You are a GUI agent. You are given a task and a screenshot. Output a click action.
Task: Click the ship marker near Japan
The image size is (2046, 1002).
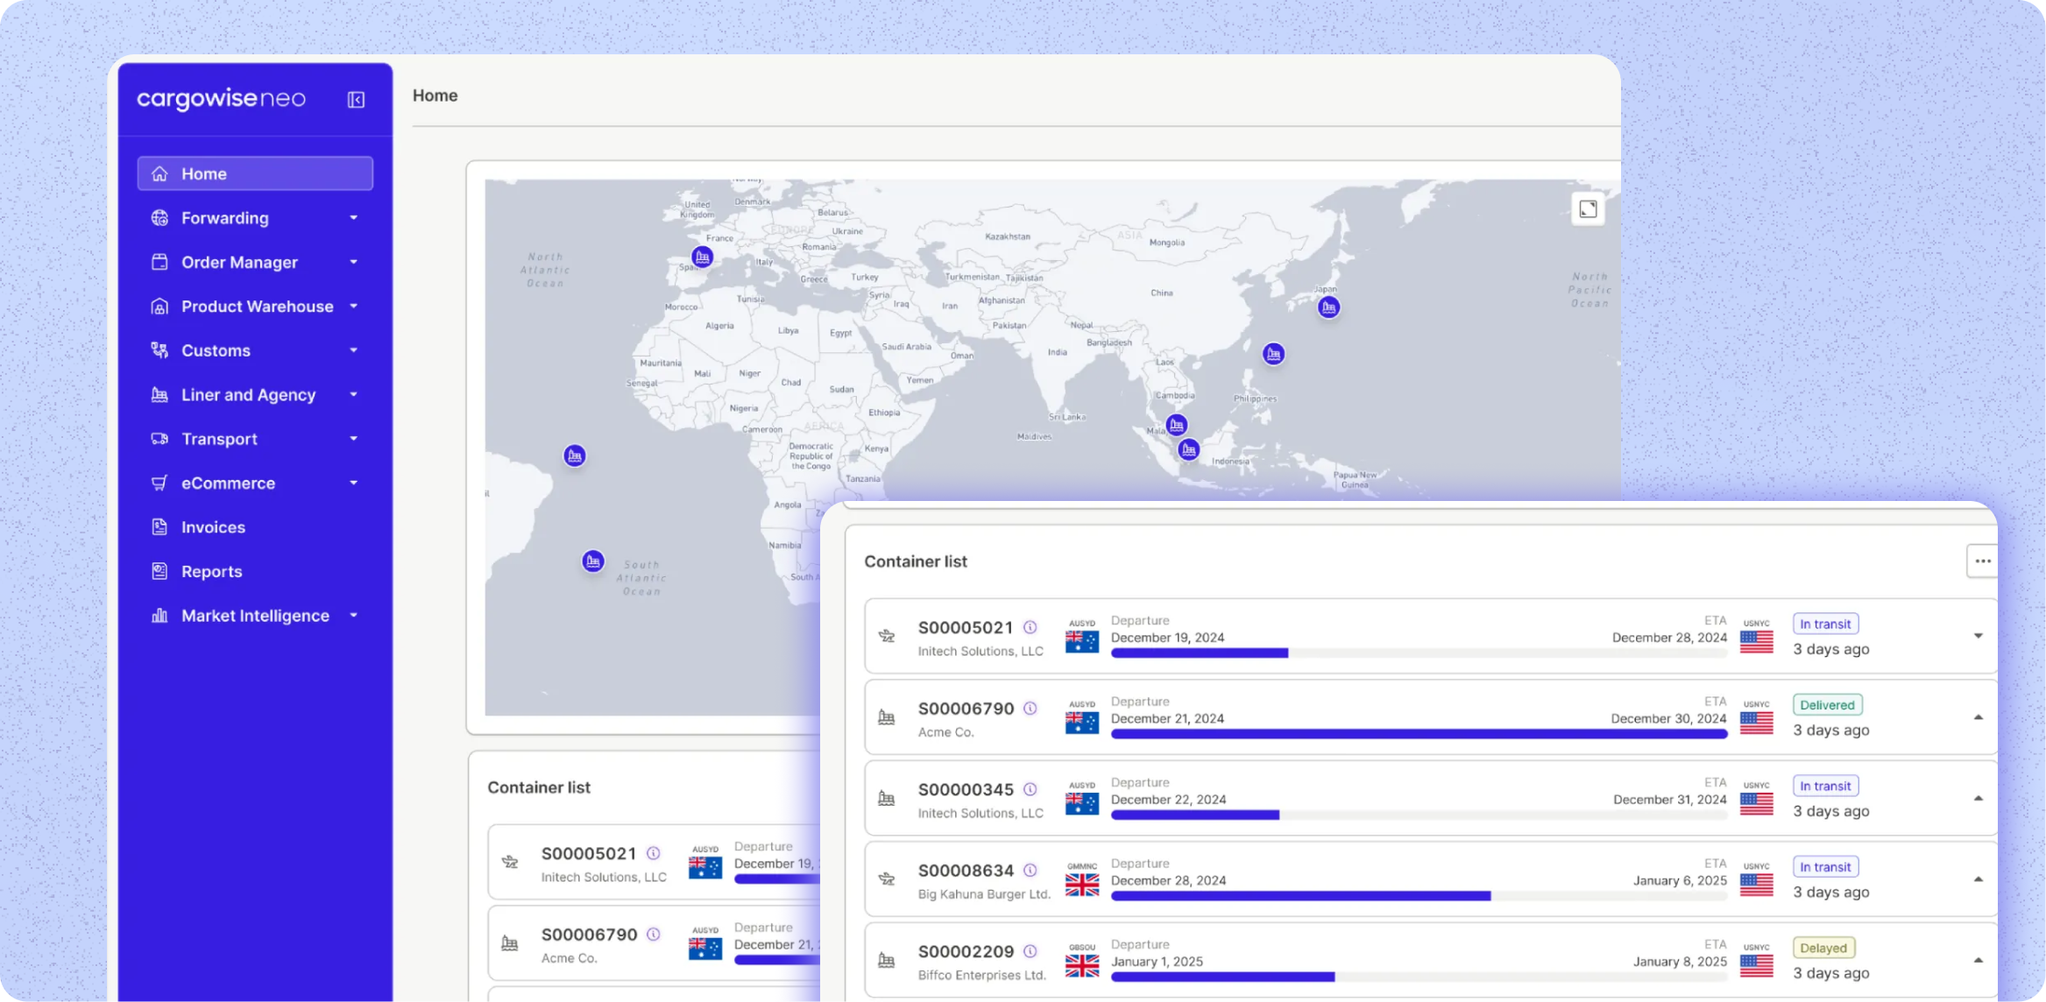(x=1328, y=307)
